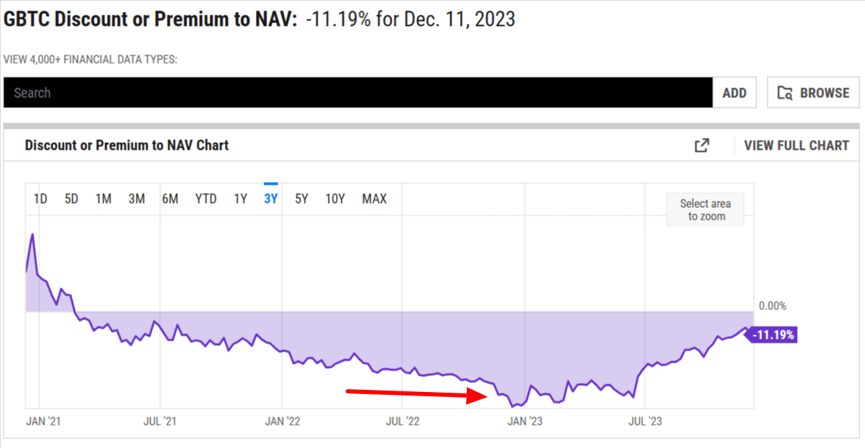Show the MAX history range
865x448 pixels.
(x=374, y=199)
